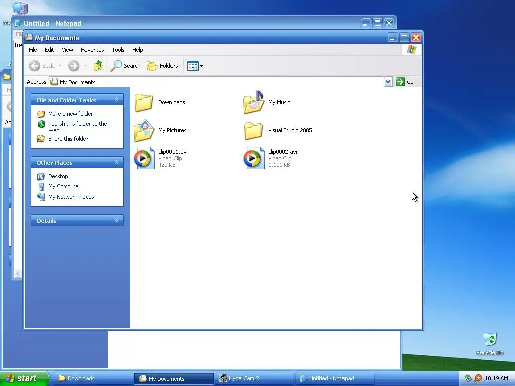Image resolution: width=515 pixels, height=386 pixels.
Task: Switch to Downloads taskbar button
Action: [x=93, y=379]
